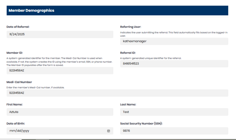Click the Referral ID field with 8416541523
The image size is (236, 140).
coord(174,64)
